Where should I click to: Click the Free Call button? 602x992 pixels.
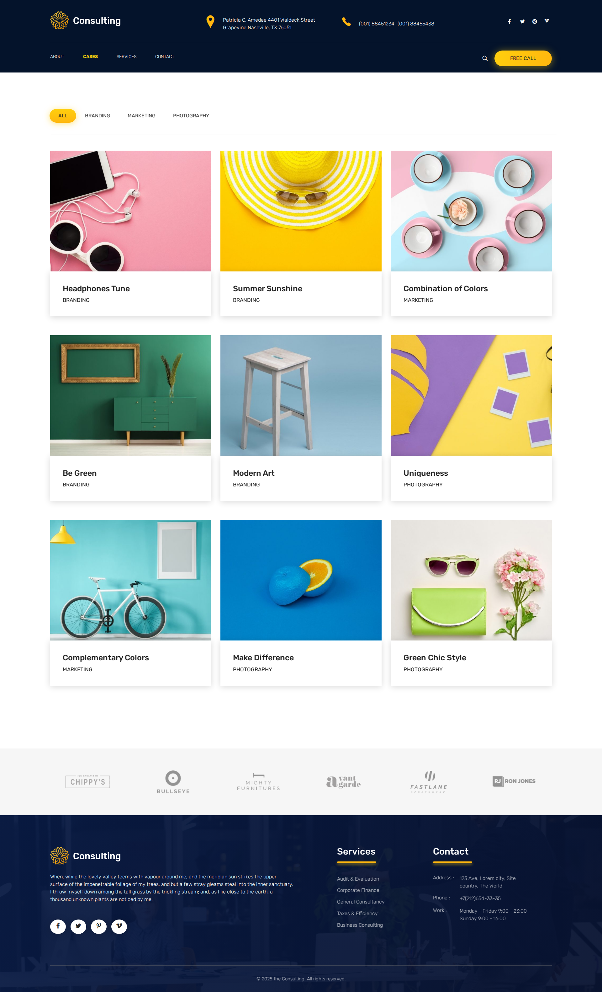[523, 58]
